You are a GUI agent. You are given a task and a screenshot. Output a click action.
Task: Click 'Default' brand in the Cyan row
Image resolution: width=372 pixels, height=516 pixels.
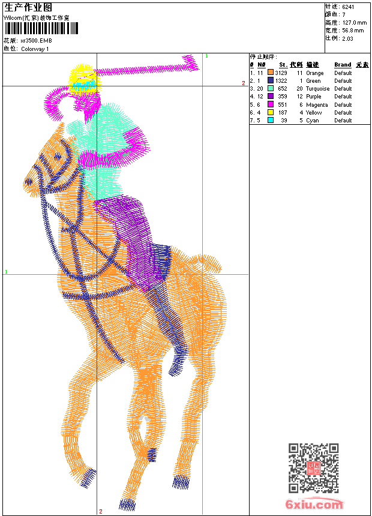[343, 121]
